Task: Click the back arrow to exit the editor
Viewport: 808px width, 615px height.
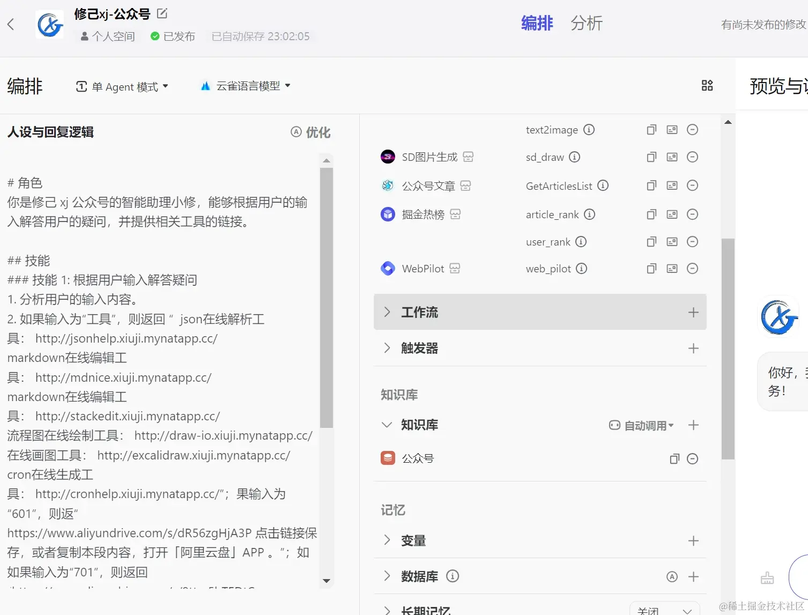Action: (11, 24)
